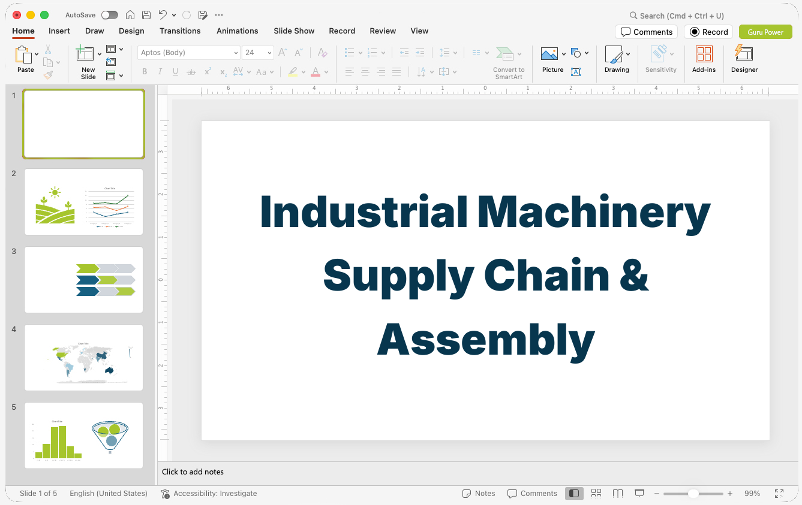
Task: Click the Bold button
Action: point(145,72)
